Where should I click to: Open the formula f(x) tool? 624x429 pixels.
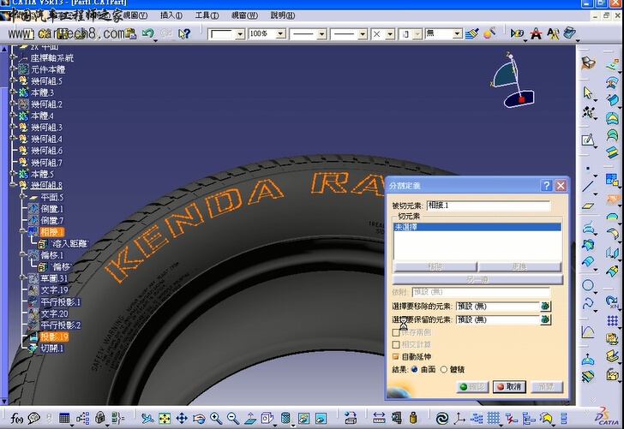pos(16,419)
